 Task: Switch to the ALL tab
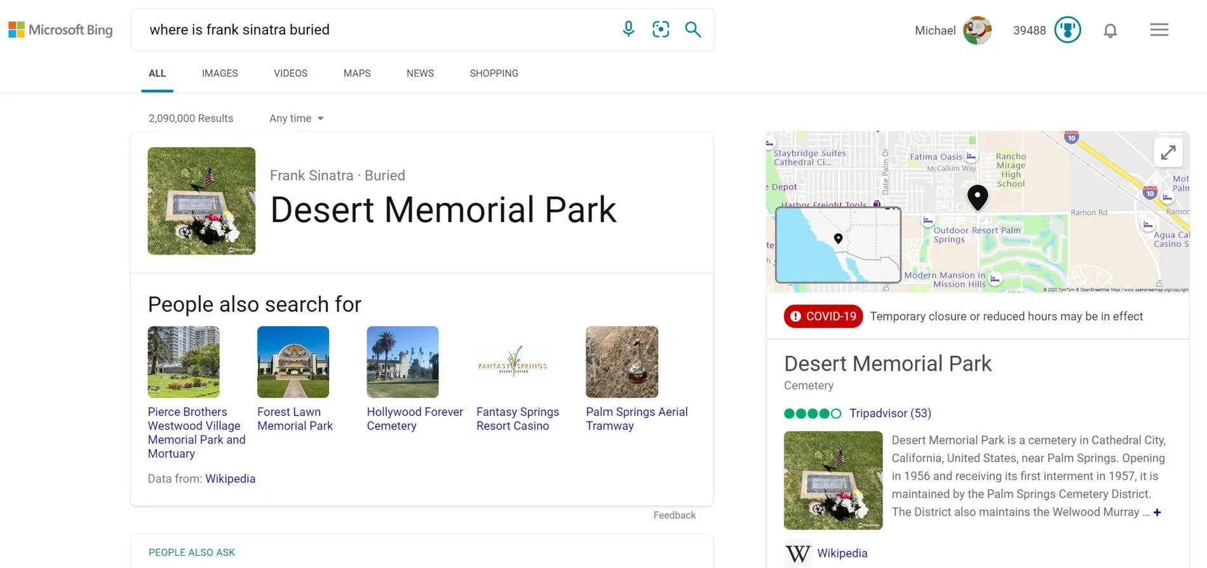(x=158, y=74)
